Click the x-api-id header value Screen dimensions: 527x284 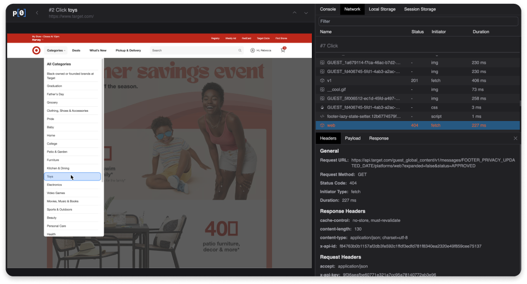(x=410, y=246)
